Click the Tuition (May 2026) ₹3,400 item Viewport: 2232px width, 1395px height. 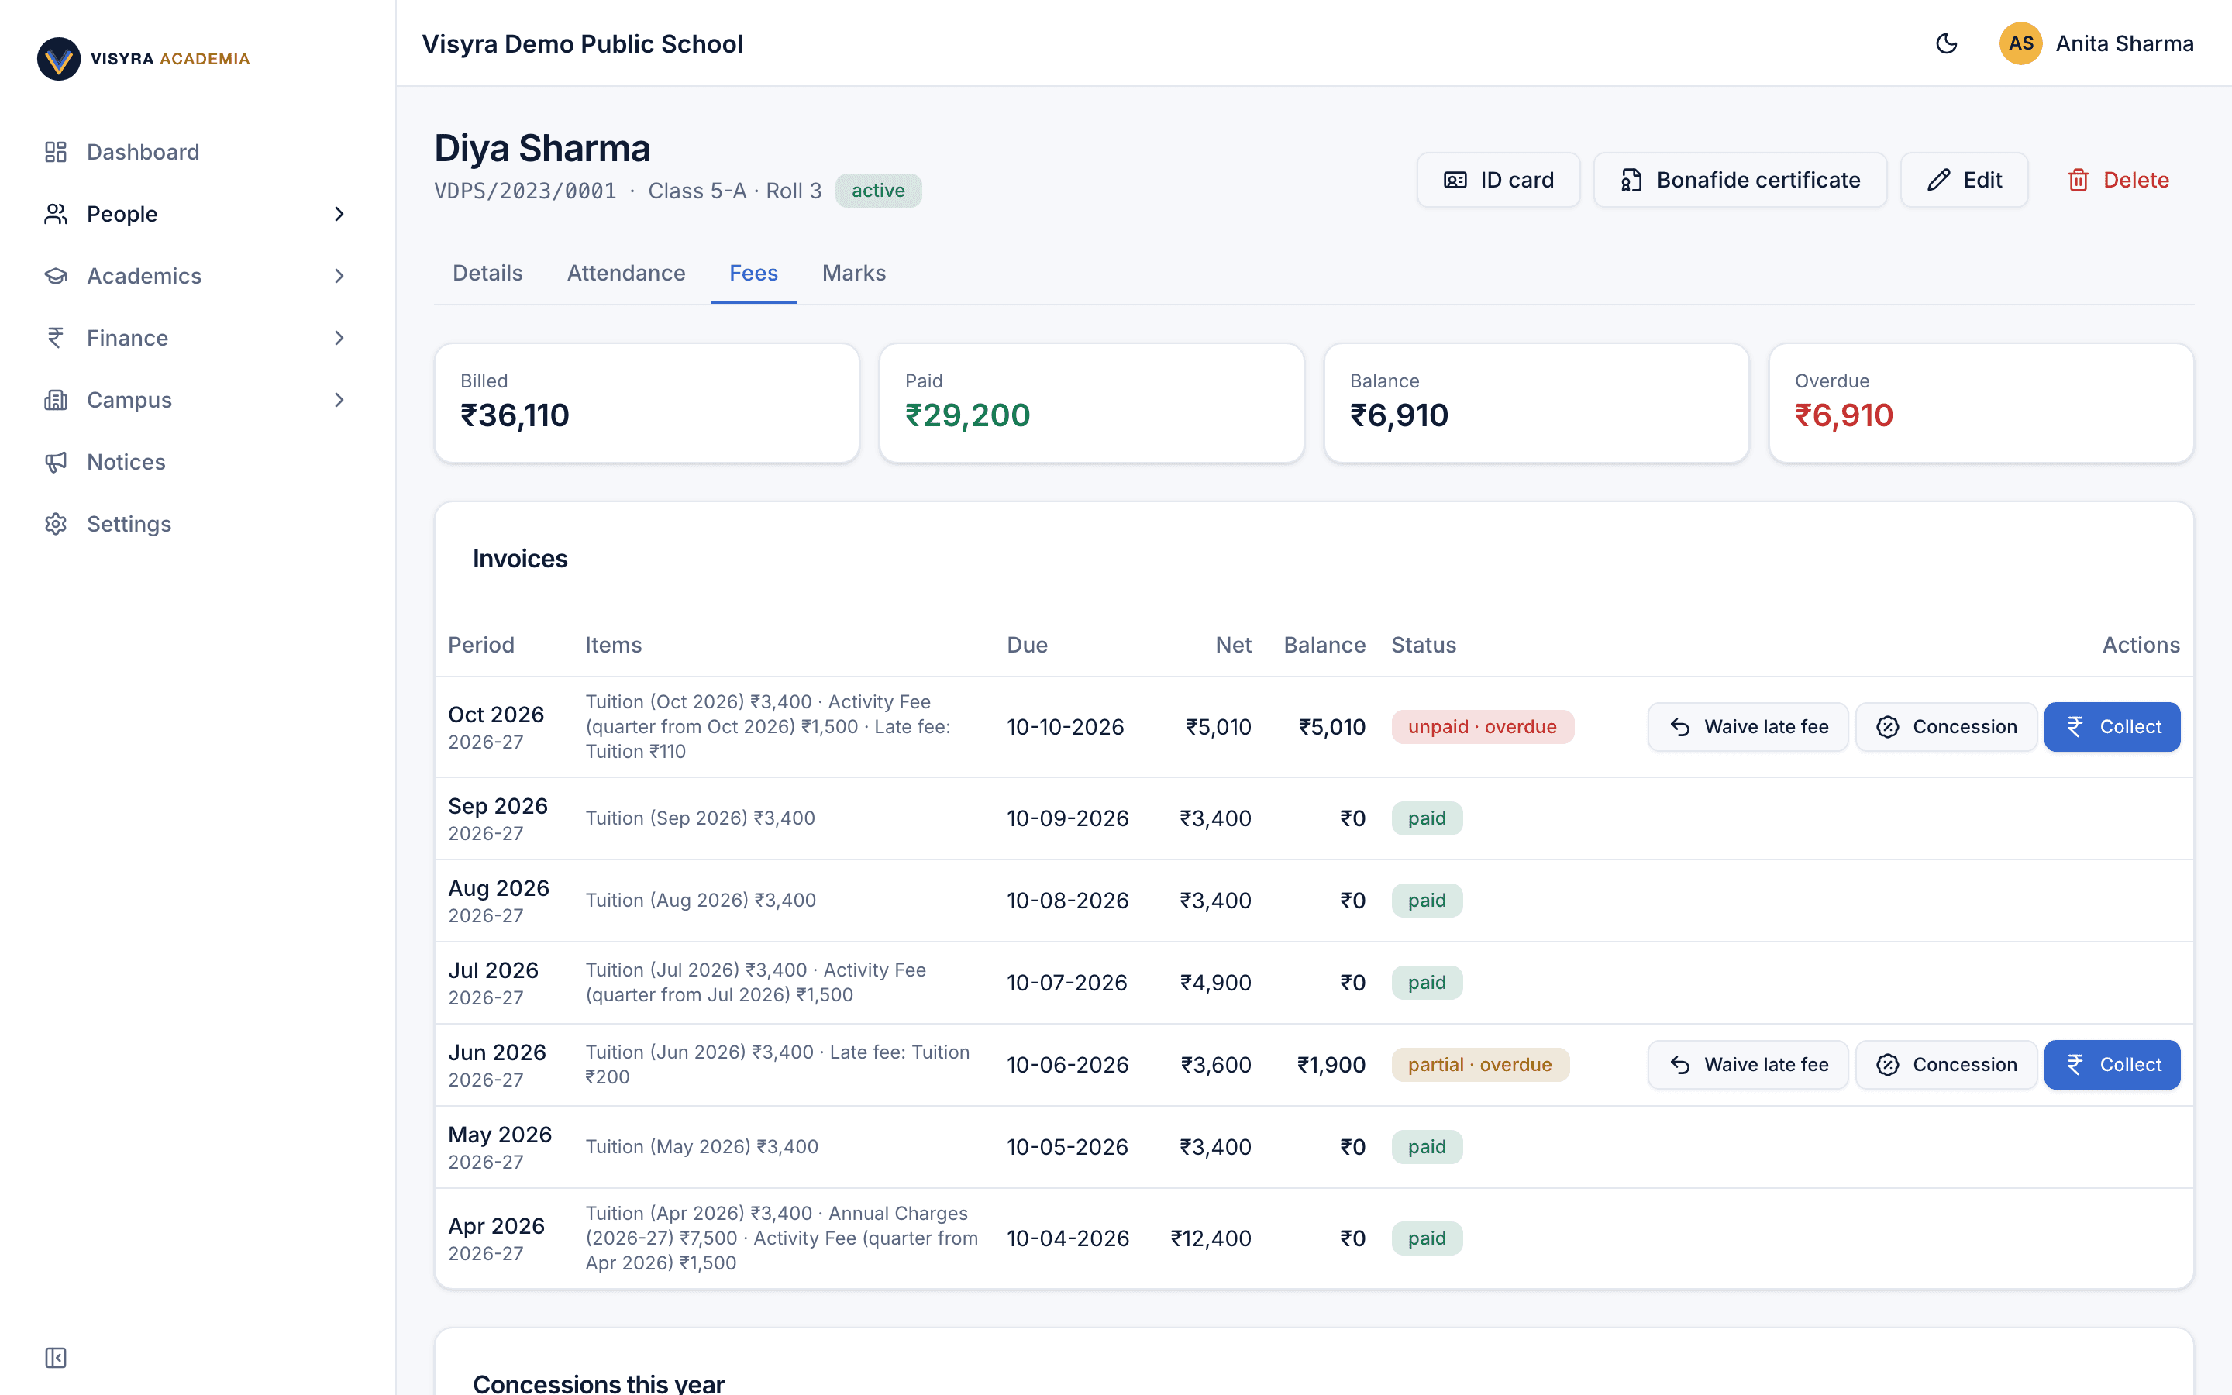pyautogui.click(x=702, y=1147)
